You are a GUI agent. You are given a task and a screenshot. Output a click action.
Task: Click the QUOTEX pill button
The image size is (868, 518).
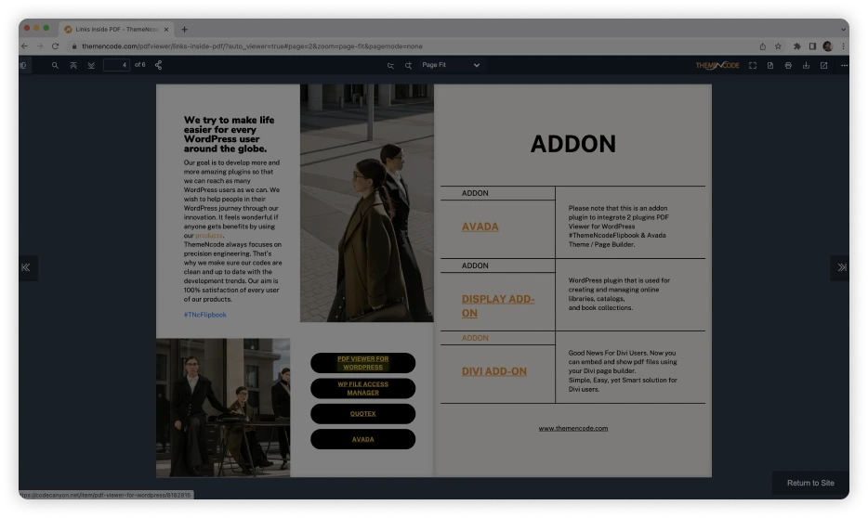point(363,414)
